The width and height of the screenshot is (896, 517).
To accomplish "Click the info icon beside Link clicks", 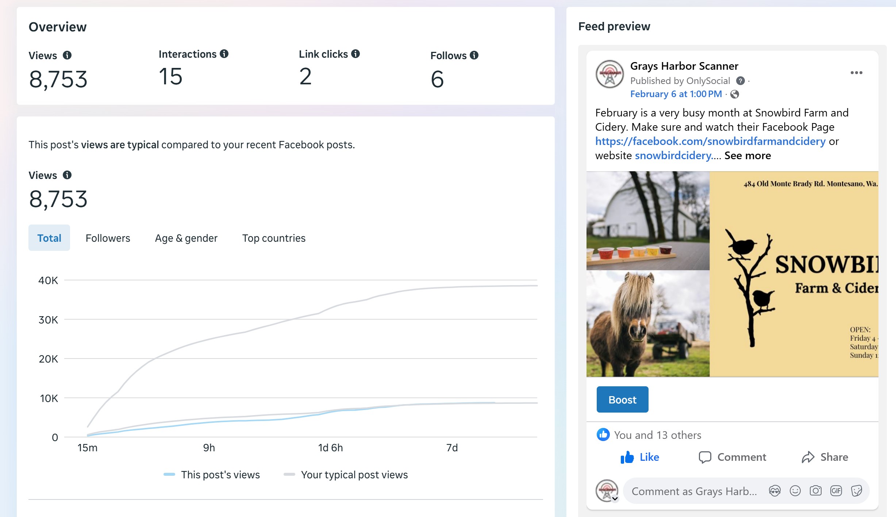I will click(x=355, y=54).
